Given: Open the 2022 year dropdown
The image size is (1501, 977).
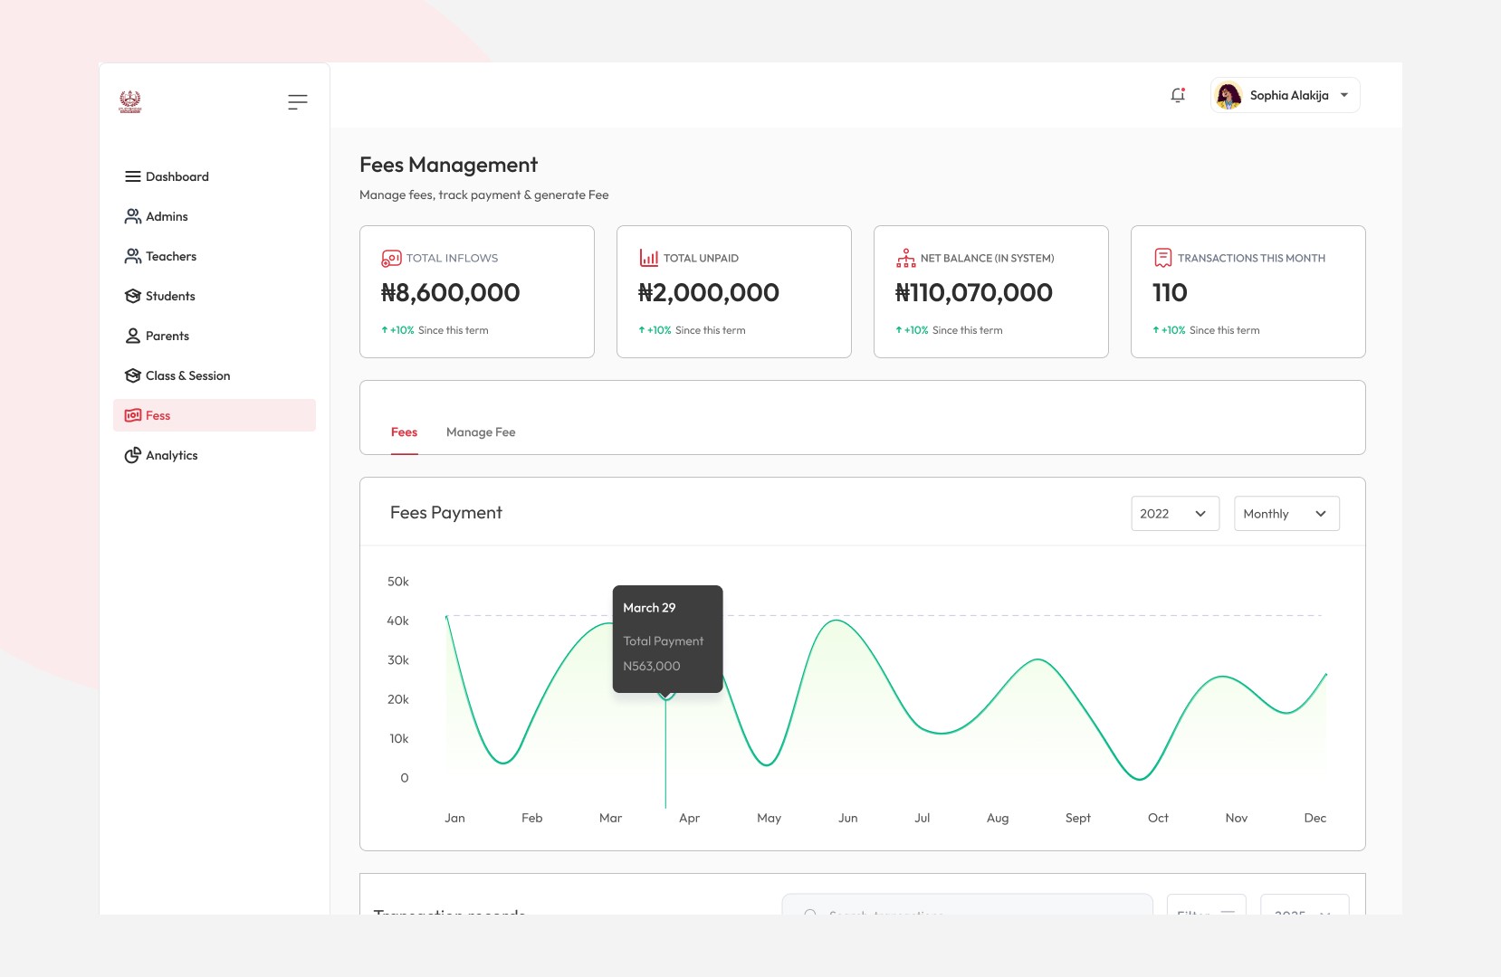Looking at the screenshot, I should tap(1175, 513).
